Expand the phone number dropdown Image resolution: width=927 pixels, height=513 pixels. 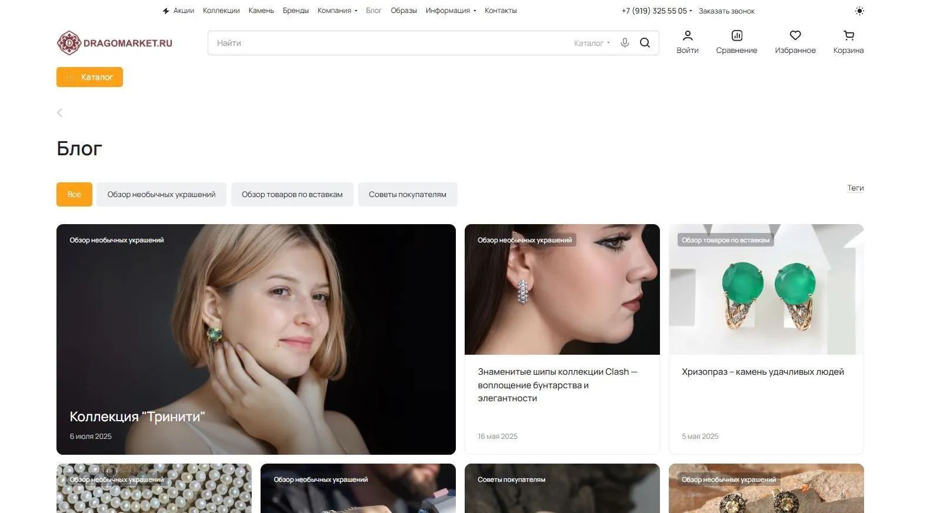point(656,11)
